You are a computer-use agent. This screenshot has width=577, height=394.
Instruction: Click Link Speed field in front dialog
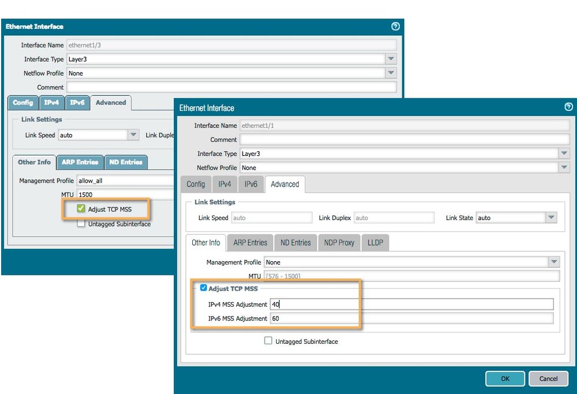click(x=271, y=218)
